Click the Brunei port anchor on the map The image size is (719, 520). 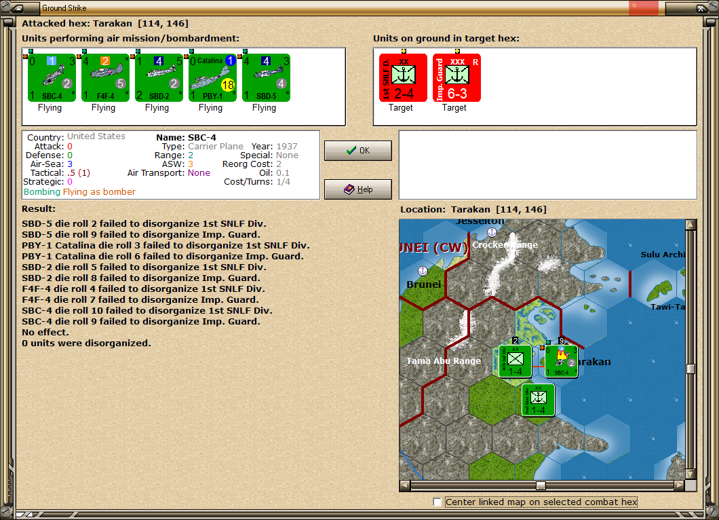(423, 271)
